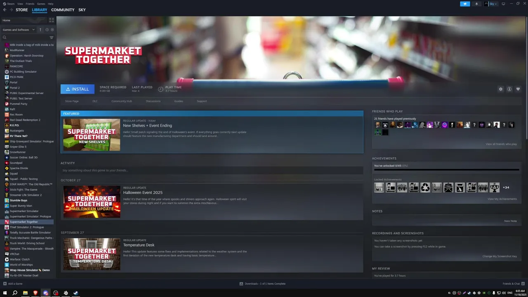Open the Guides link
528x297 pixels.
click(179, 101)
